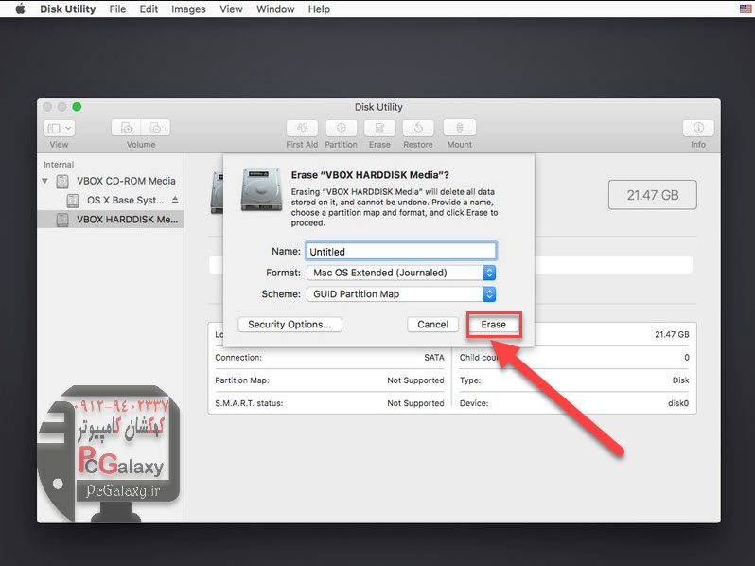Click the Partition toolbar icon
The image size is (755, 566).
pos(341,128)
